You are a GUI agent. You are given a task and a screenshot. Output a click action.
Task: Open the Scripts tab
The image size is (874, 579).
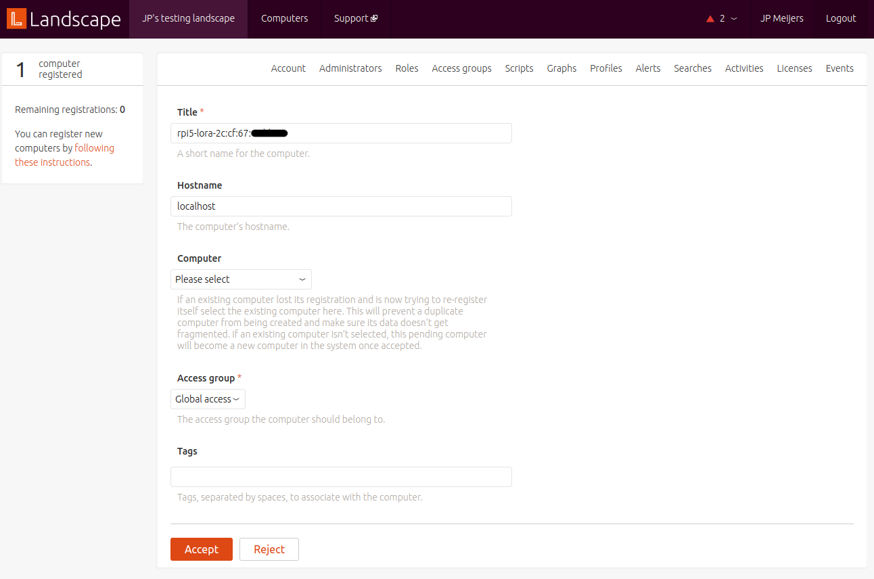[519, 68]
